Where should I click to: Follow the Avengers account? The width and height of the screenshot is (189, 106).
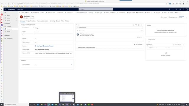(x=171, y=13)
